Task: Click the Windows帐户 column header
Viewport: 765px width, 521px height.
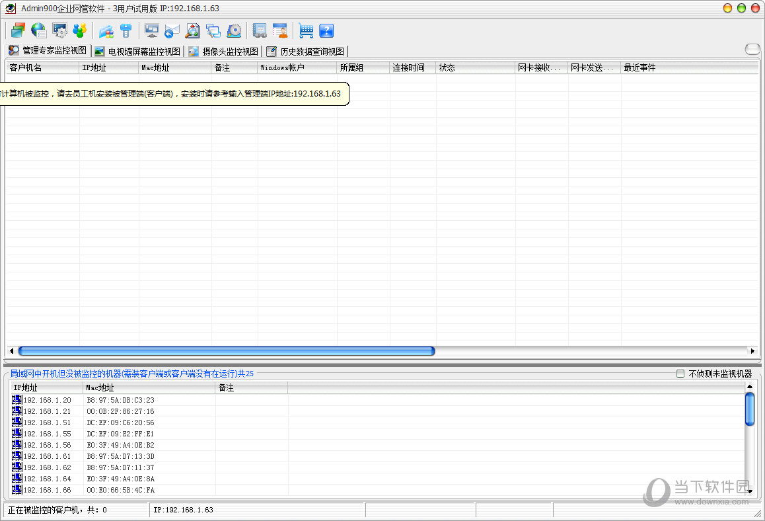Action: [x=297, y=67]
